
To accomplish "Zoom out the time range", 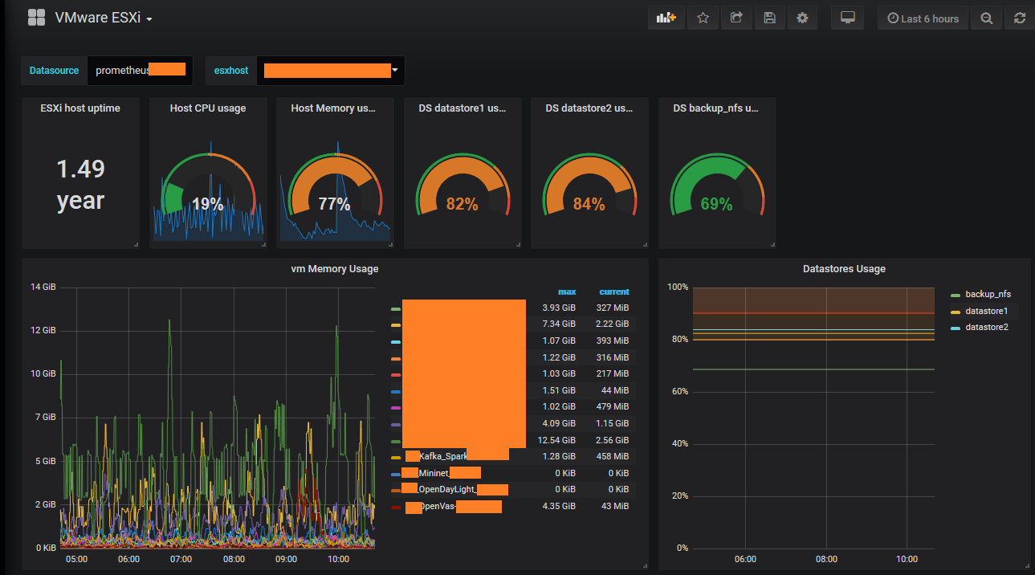I will 987,18.
